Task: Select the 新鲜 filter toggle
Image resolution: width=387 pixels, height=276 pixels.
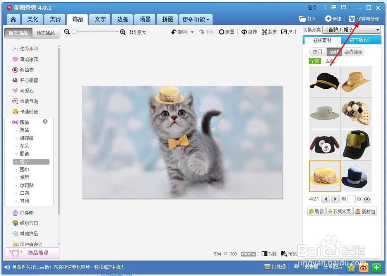Action: (334, 52)
